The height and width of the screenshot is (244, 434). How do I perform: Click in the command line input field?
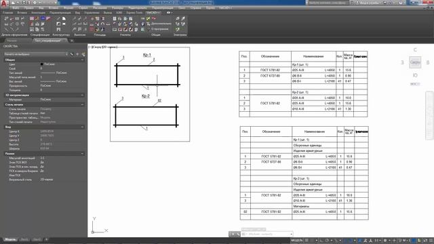(267, 234)
